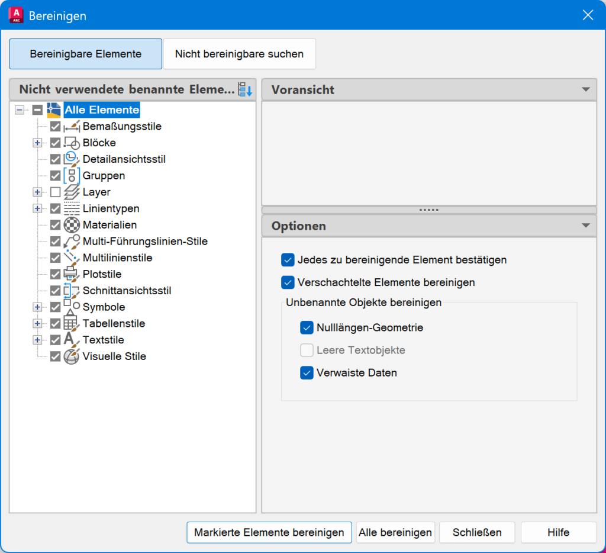The height and width of the screenshot is (553, 606).
Task: Click the Tabellenstile grid icon
Action: coord(72,323)
